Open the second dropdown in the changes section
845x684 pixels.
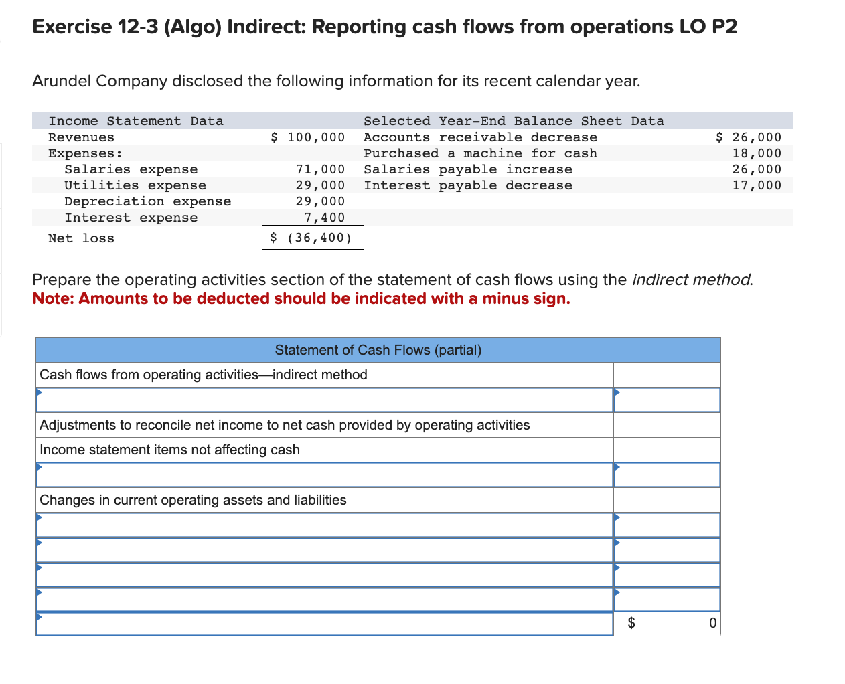[x=324, y=549]
